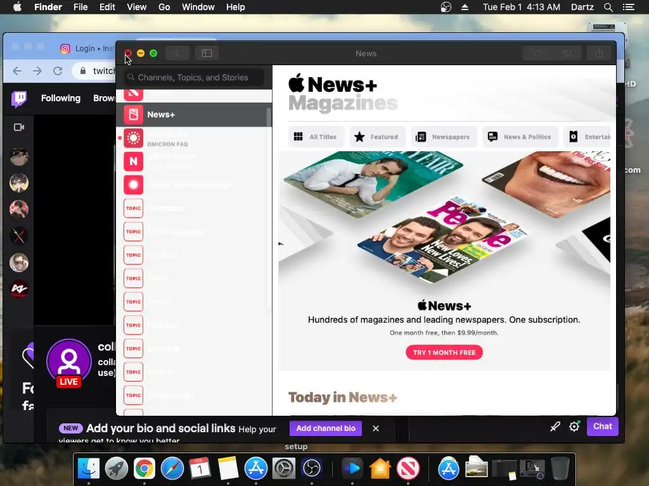Open System Preferences from the Dock
The height and width of the screenshot is (486, 649).
283,468
